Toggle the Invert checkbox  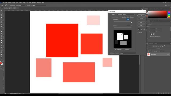(x=138, y=33)
